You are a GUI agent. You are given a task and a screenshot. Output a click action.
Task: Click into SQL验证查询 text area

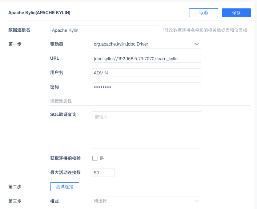point(146,130)
